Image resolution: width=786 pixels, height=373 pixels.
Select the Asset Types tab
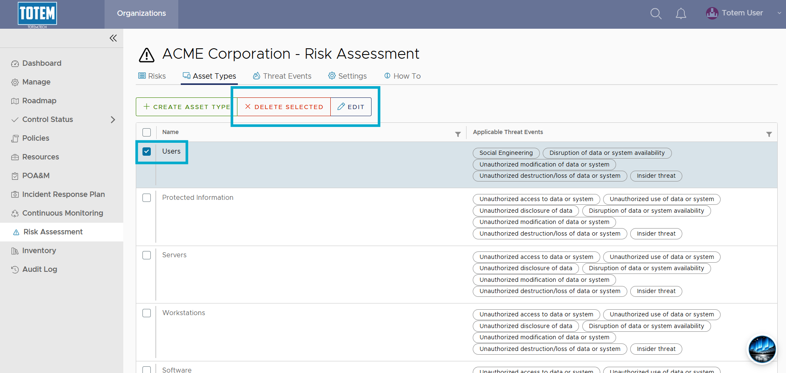pyautogui.click(x=210, y=76)
